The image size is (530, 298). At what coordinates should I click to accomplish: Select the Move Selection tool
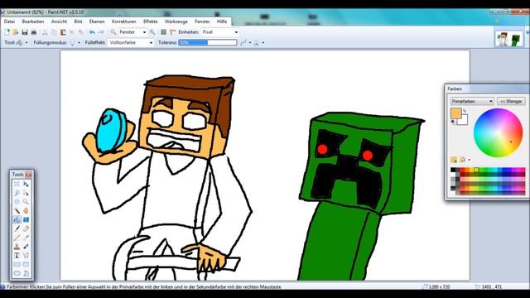26,193
